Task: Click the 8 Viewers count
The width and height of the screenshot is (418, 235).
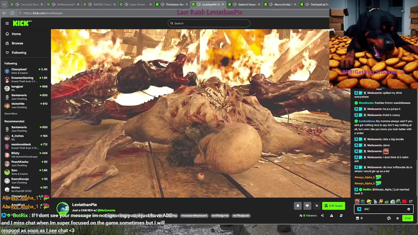Action: 308,215
